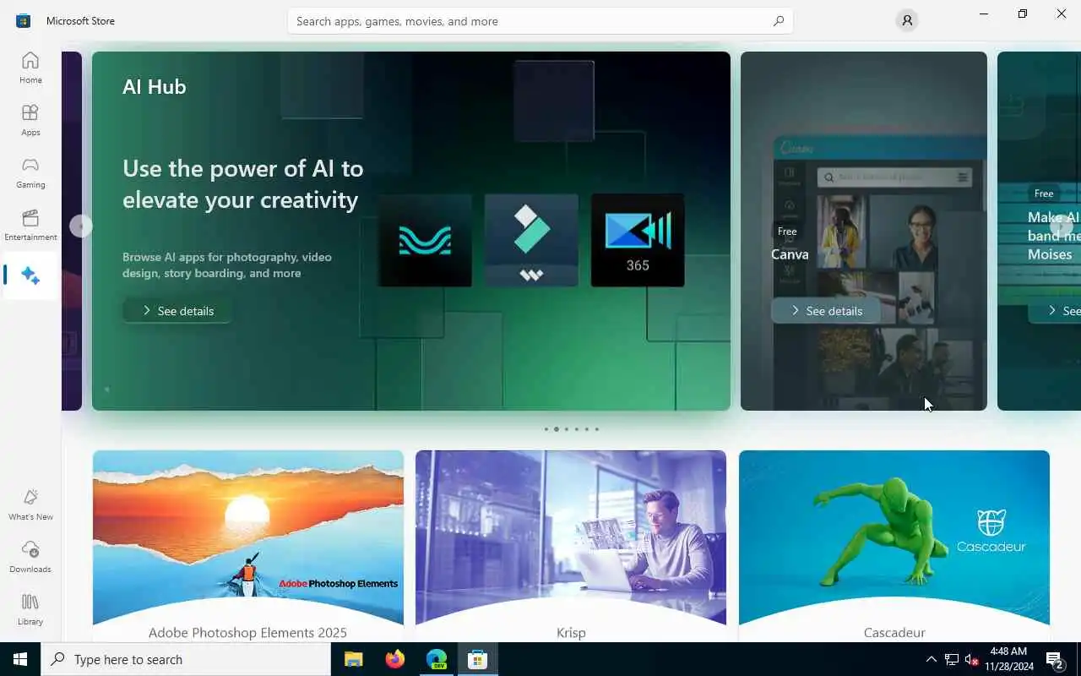Image resolution: width=1081 pixels, height=676 pixels.
Task: Click the user profile account icon
Action: point(907,20)
